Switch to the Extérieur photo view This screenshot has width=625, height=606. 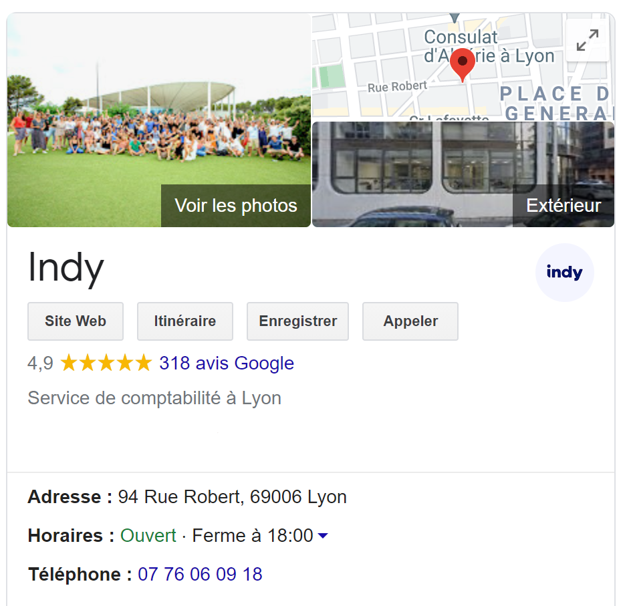[564, 206]
